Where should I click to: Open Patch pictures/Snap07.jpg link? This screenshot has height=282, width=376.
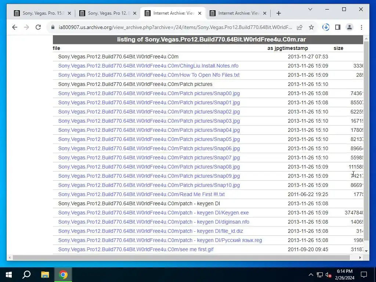click(149, 158)
